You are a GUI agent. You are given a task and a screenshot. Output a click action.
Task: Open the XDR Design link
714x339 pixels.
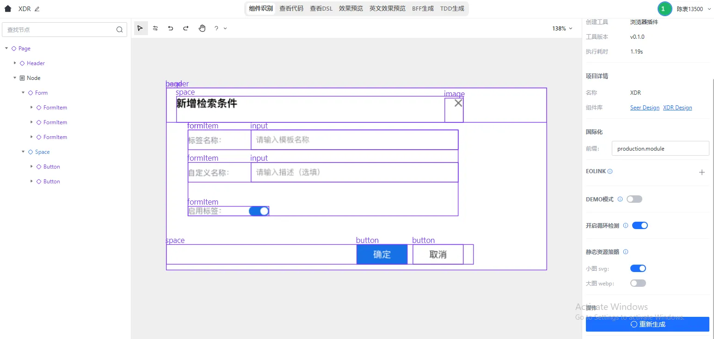(x=677, y=108)
